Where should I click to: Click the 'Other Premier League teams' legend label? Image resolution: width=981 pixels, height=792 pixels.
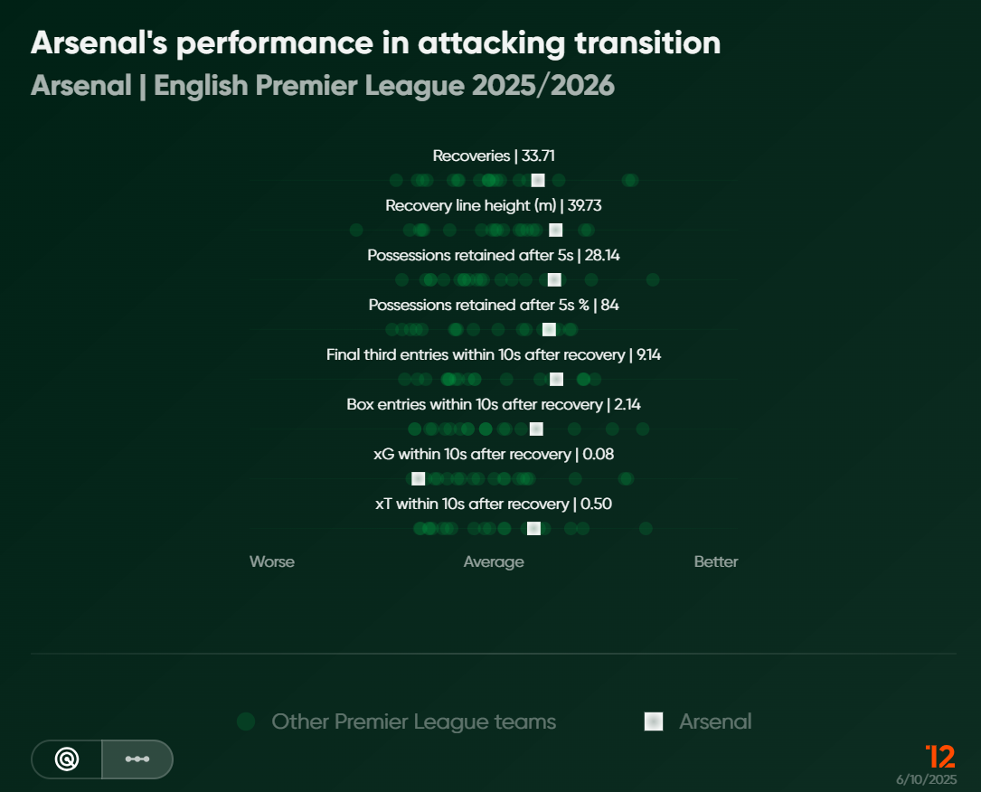pyautogui.click(x=413, y=721)
